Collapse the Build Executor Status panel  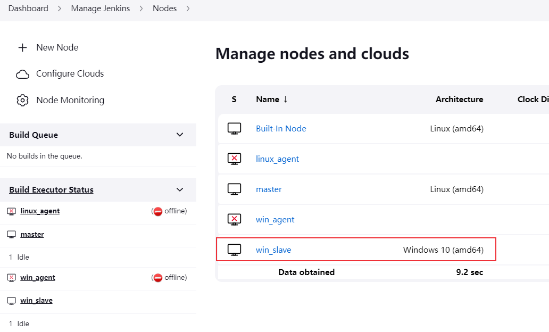(x=180, y=189)
